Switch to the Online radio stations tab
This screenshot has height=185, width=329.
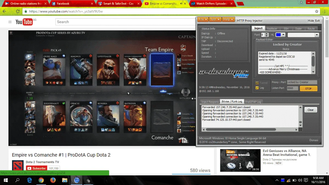[x=26, y=4]
